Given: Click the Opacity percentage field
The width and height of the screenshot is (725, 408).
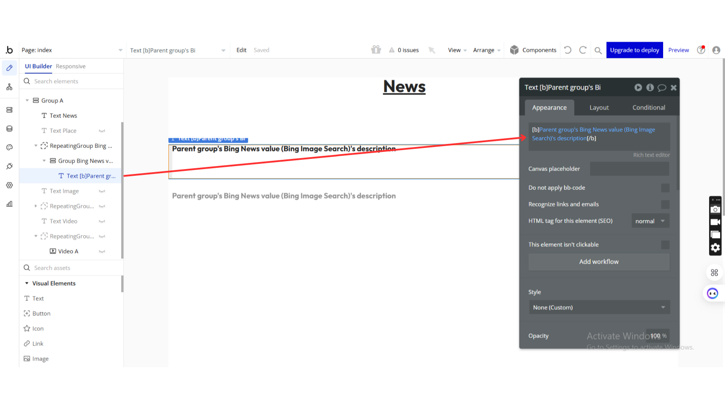Looking at the screenshot, I should click(656, 336).
